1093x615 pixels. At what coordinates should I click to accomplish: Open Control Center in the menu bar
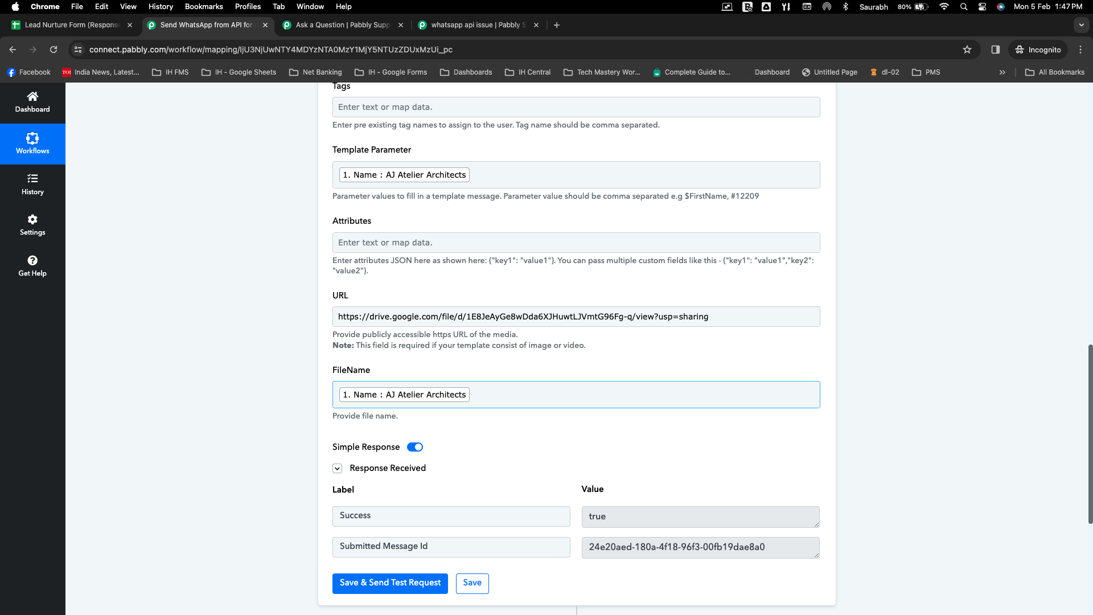tap(983, 7)
